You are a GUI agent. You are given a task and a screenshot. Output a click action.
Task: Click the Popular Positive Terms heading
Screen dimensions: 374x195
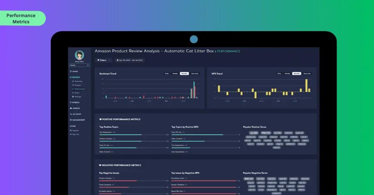pyautogui.click(x=255, y=127)
